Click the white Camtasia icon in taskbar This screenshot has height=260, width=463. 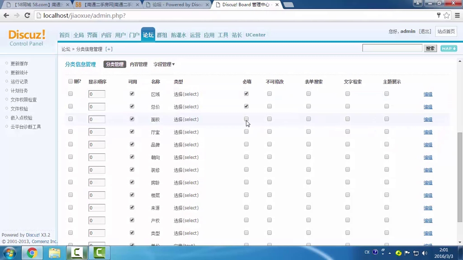77,253
